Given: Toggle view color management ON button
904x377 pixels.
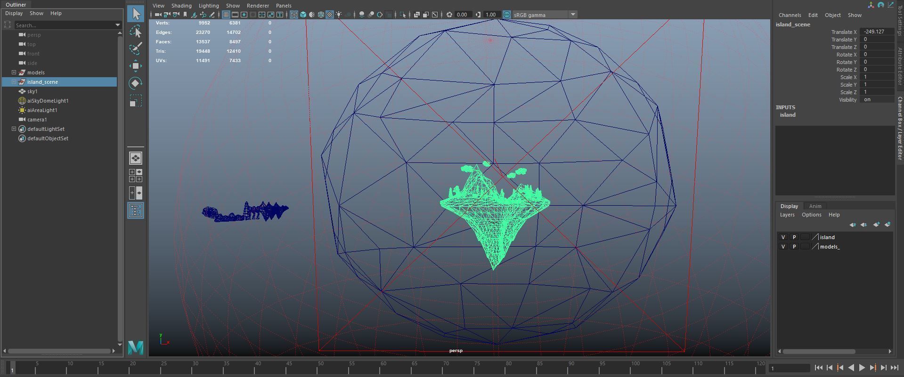Looking at the screenshot, I should (x=506, y=15).
